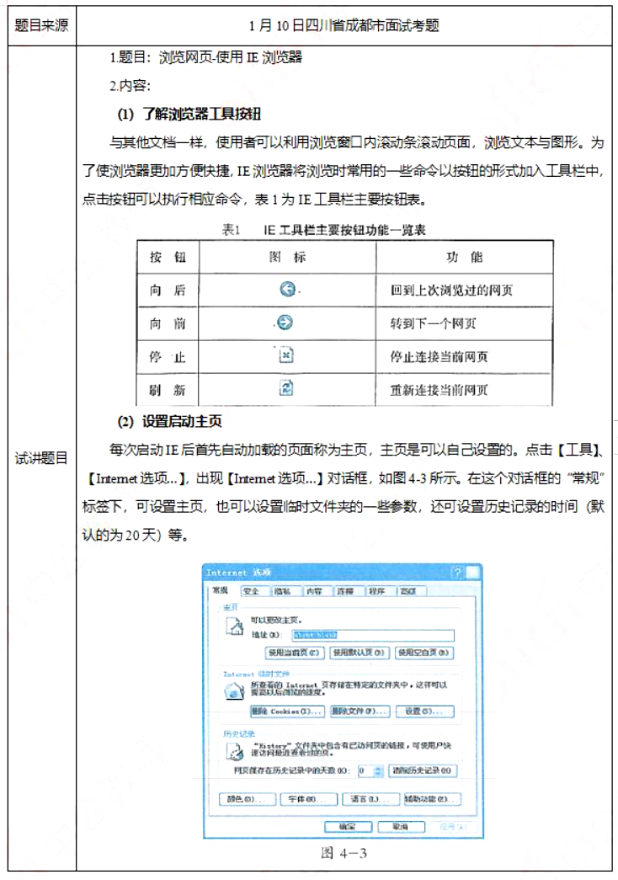Click the Forward arrow icon in the table

pos(285,323)
